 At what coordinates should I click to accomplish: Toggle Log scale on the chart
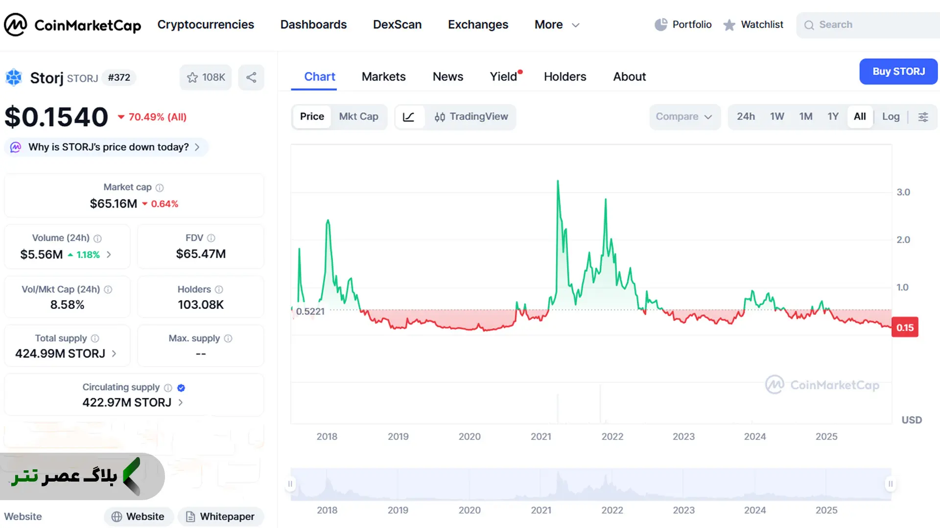(x=891, y=117)
